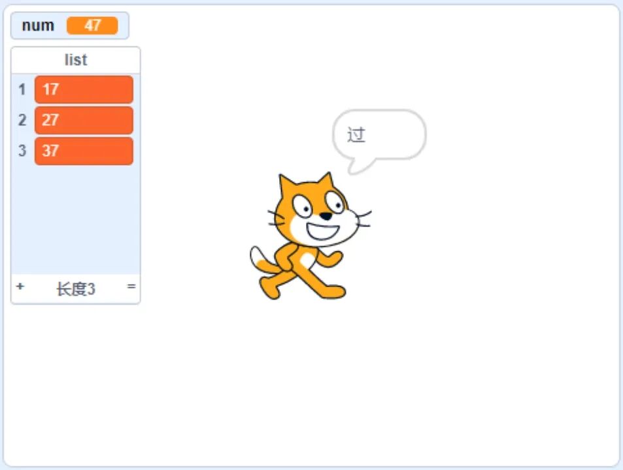This screenshot has height=470, width=623.
Task: Select list item containing 27
Action: pyautogui.click(x=84, y=120)
